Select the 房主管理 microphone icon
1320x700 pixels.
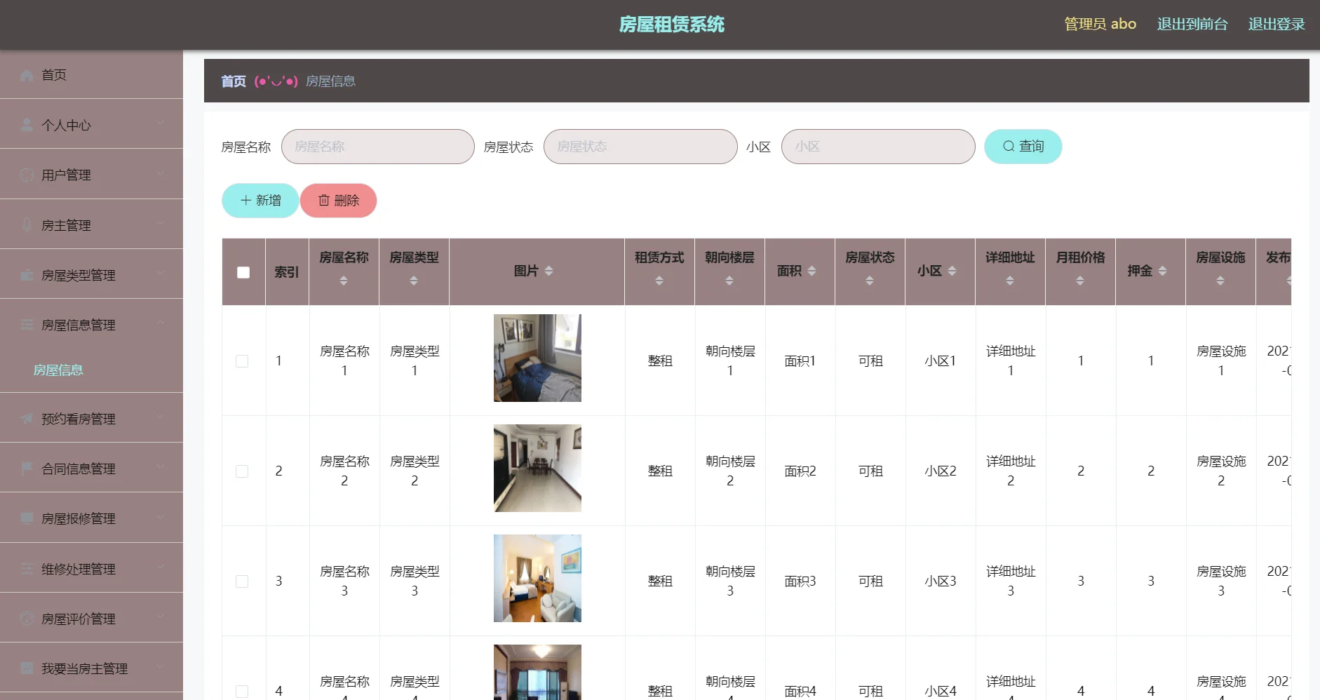[x=26, y=225]
